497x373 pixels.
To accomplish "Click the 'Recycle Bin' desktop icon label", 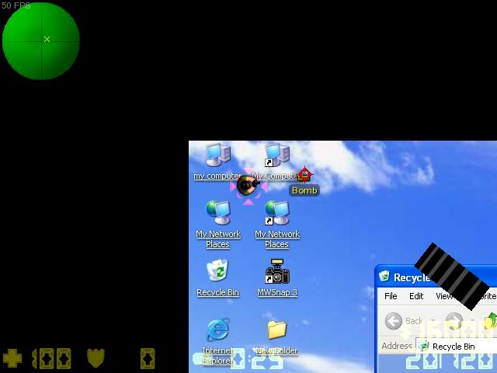I will click(x=217, y=292).
